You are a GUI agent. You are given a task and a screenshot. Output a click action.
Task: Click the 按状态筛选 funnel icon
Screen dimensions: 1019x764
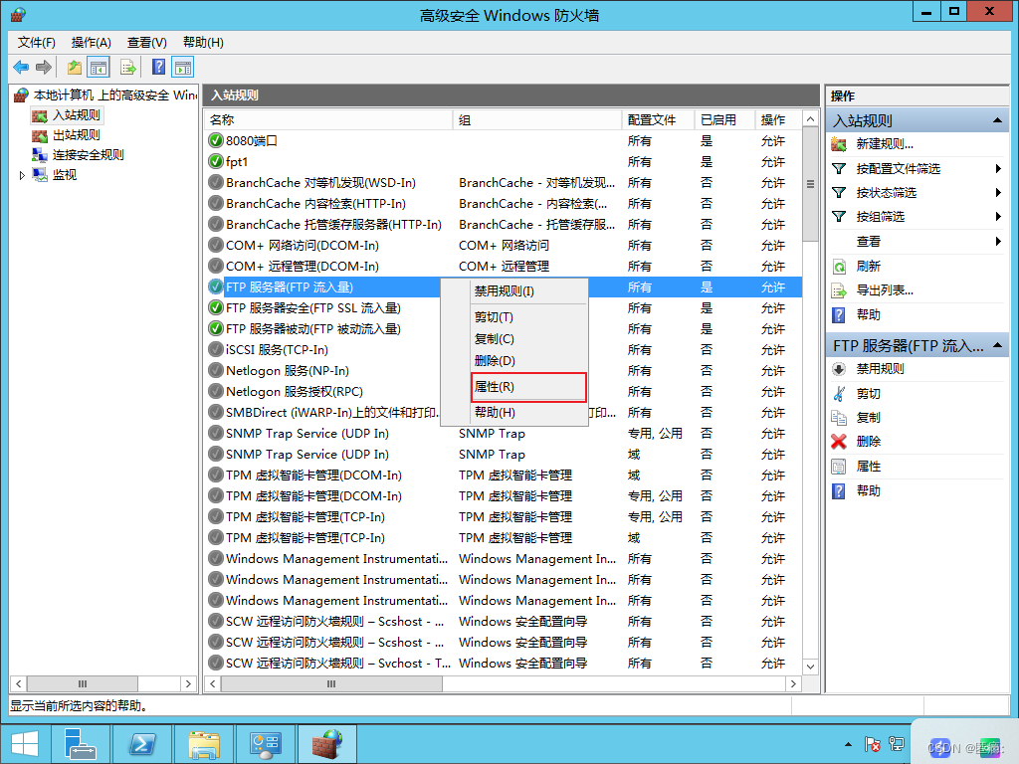click(839, 193)
